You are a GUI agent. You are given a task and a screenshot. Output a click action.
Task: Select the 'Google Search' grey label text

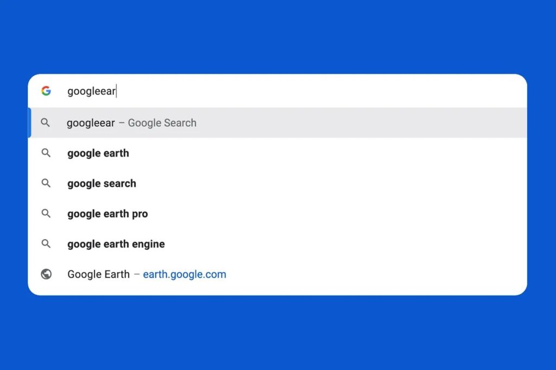click(x=162, y=122)
